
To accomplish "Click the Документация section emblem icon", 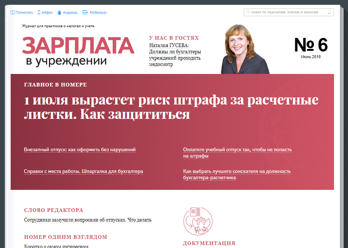I will [x=198, y=221].
